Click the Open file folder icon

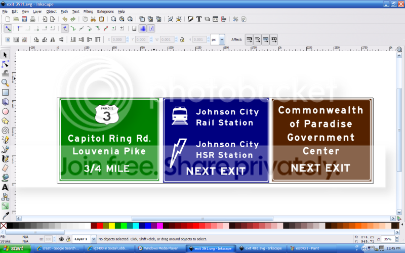16,19
